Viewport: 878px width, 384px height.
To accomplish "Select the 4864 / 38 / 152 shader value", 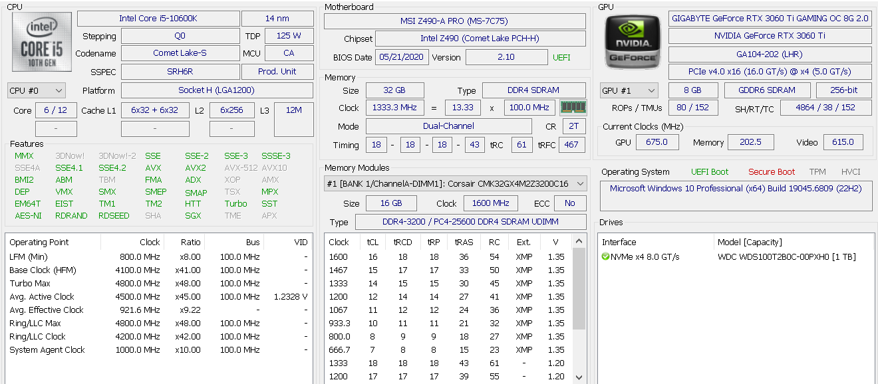I will tap(826, 108).
